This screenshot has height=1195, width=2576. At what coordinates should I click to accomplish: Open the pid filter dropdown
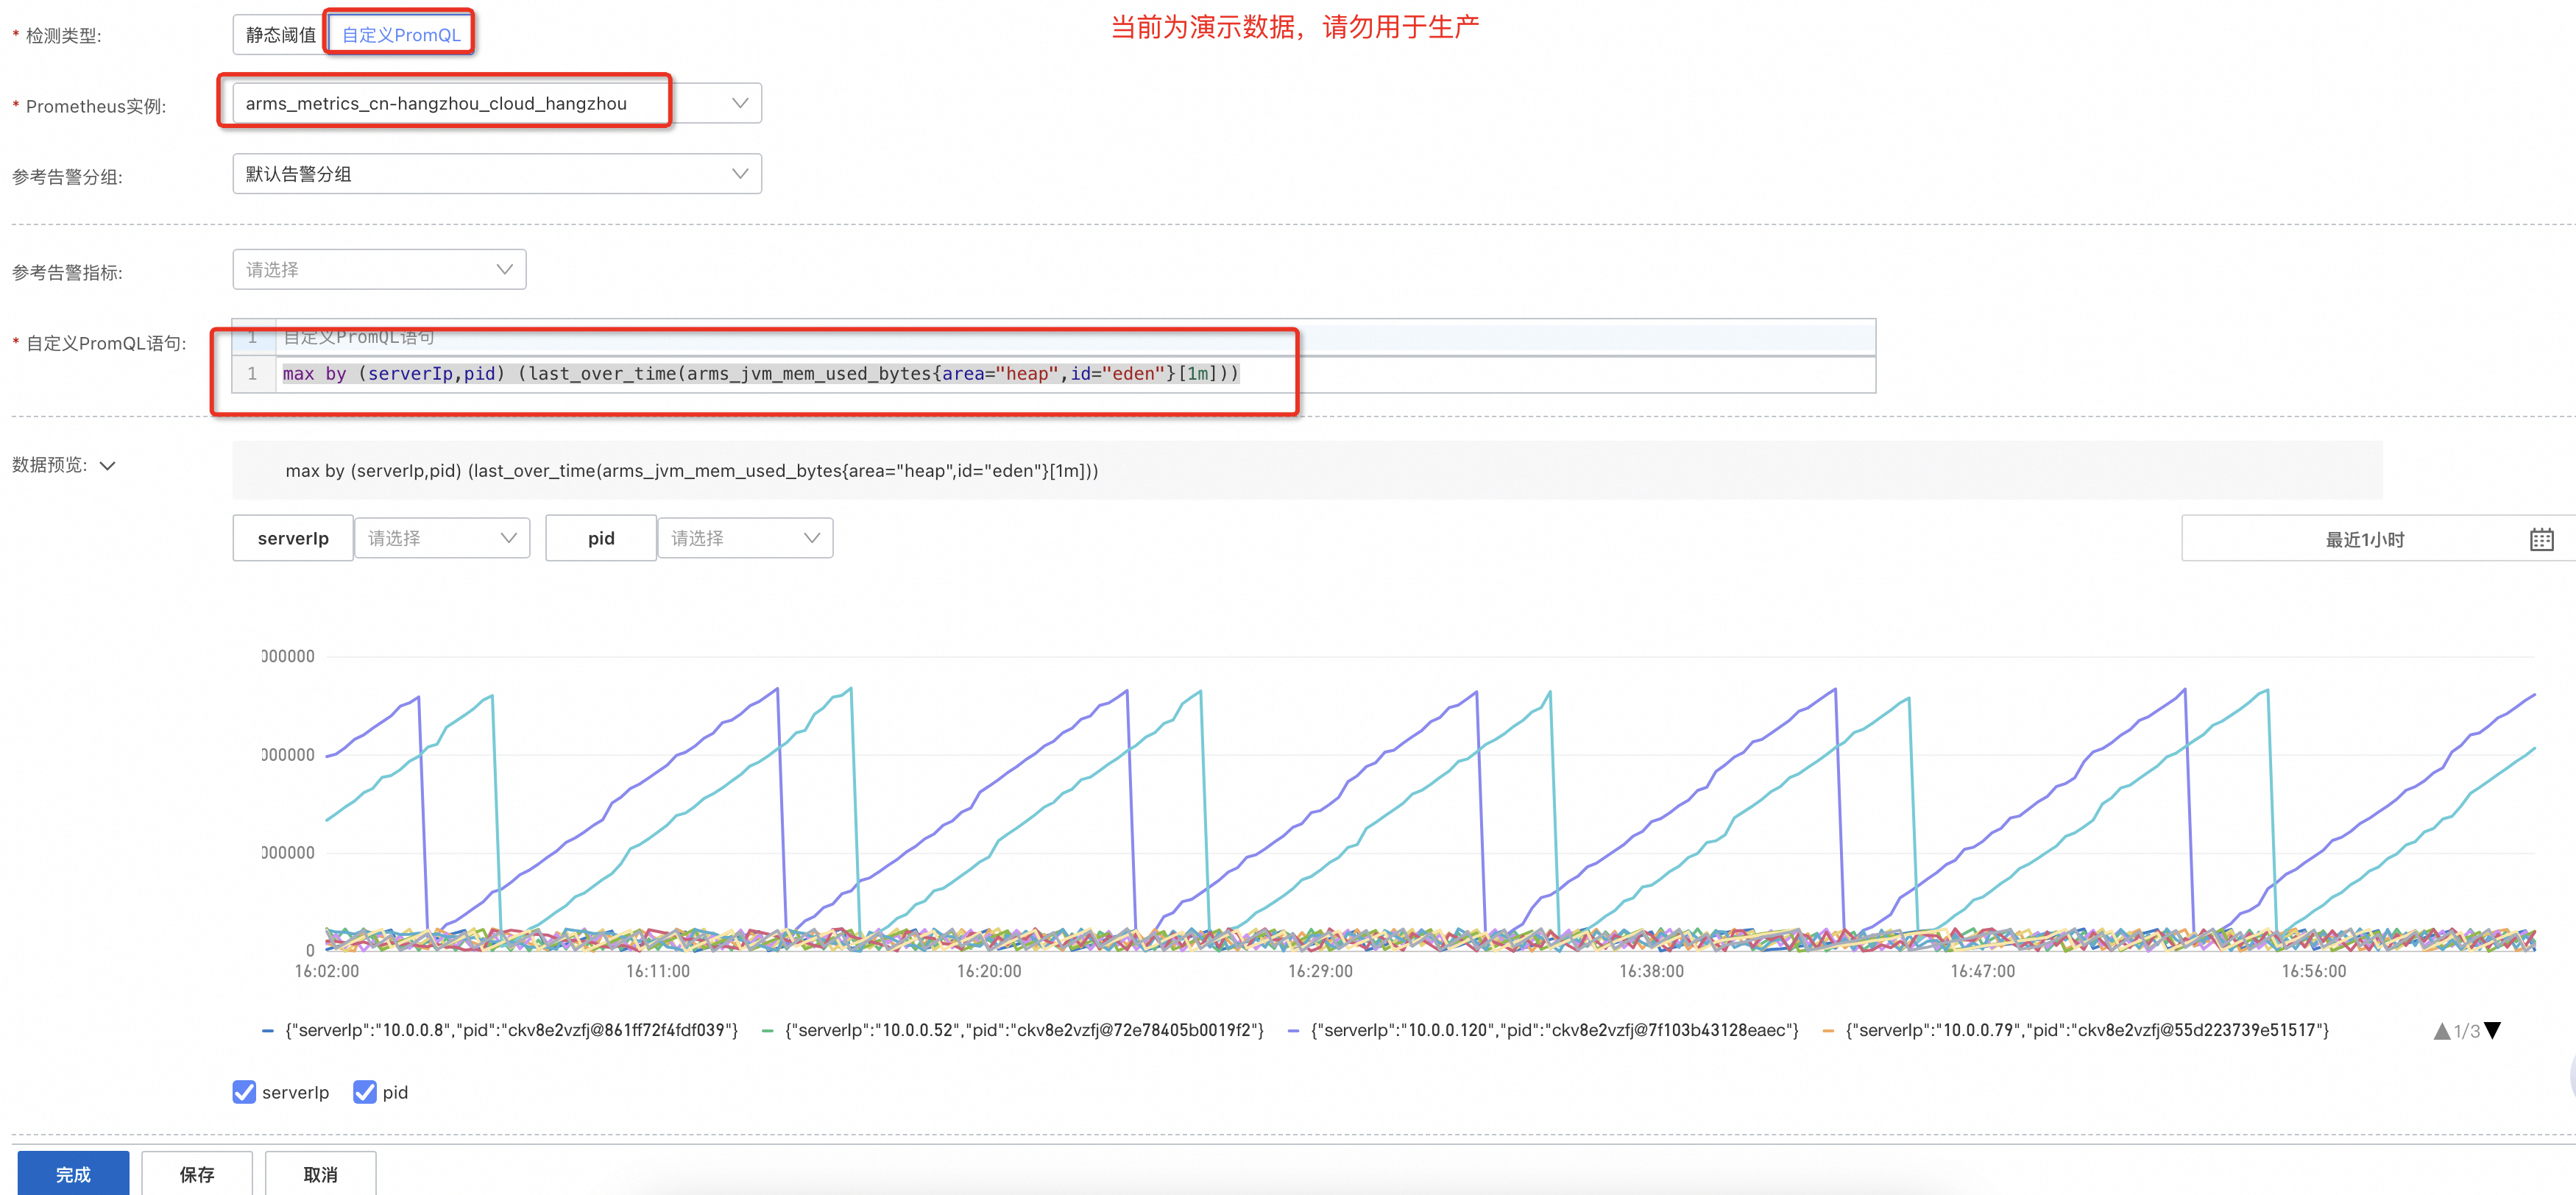745,538
